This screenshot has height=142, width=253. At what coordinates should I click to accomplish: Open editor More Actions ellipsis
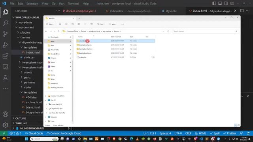[x=248, y=11]
